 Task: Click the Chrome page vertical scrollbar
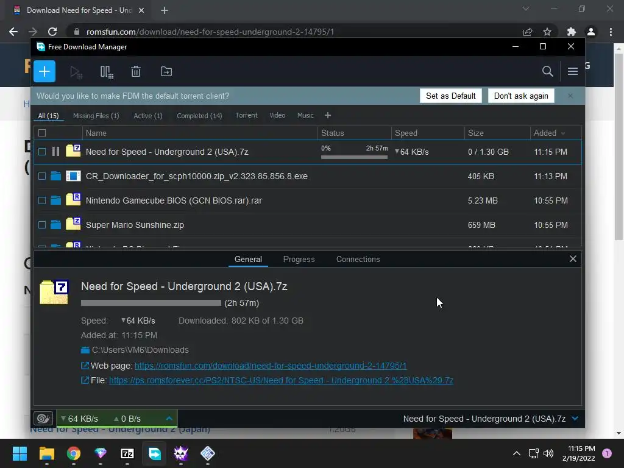619,146
